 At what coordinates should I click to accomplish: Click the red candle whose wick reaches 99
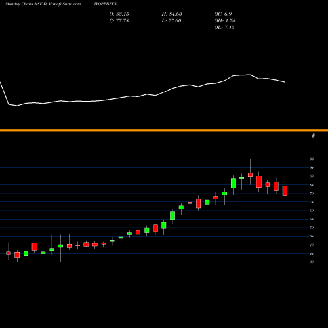point(250,174)
